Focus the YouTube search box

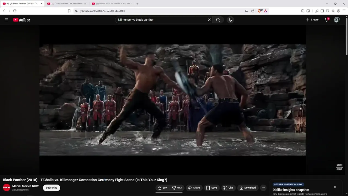pyautogui.click(x=162, y=20)
